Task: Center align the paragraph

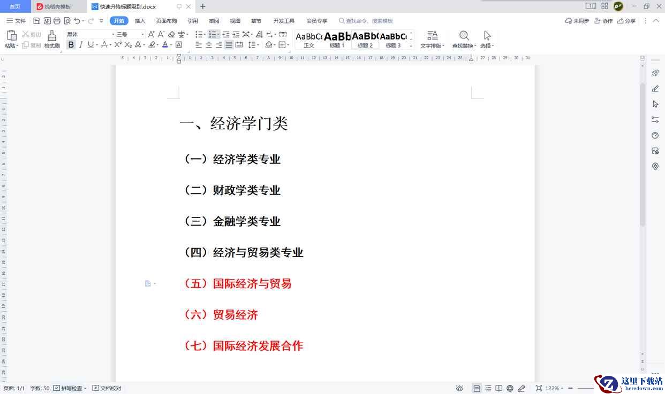Action: [209, 45]
